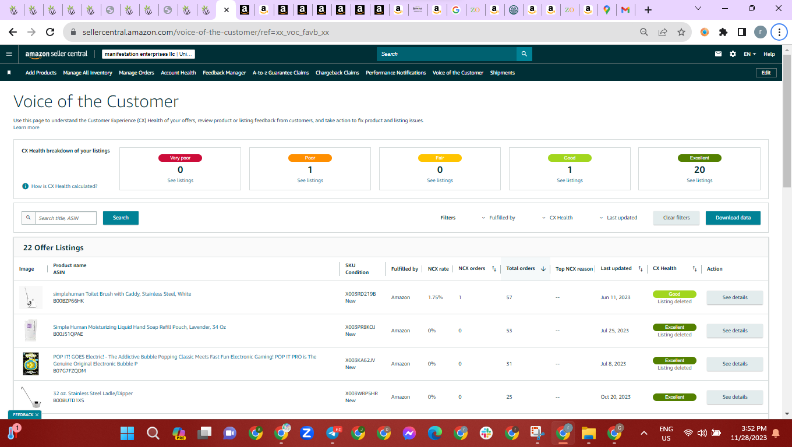This screenshot has height=447, width=792.
Task: See listings under the Poor category
Action: tap(310, 180)
